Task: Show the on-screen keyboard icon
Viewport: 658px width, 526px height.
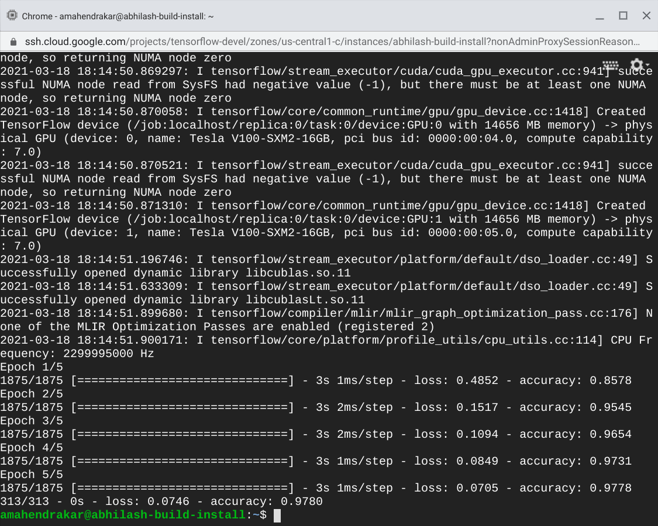Action: (x=611, y=65)
